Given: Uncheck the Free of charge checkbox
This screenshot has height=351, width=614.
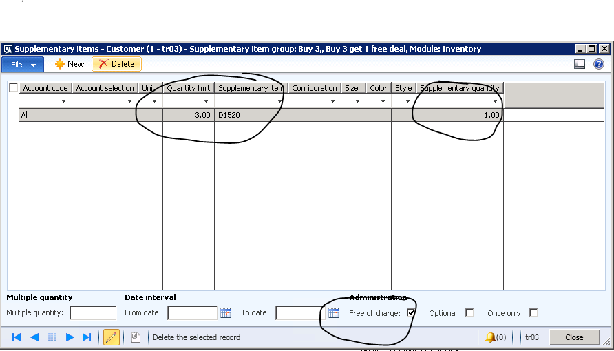Looking at the screenshot, I should [411, 313].
